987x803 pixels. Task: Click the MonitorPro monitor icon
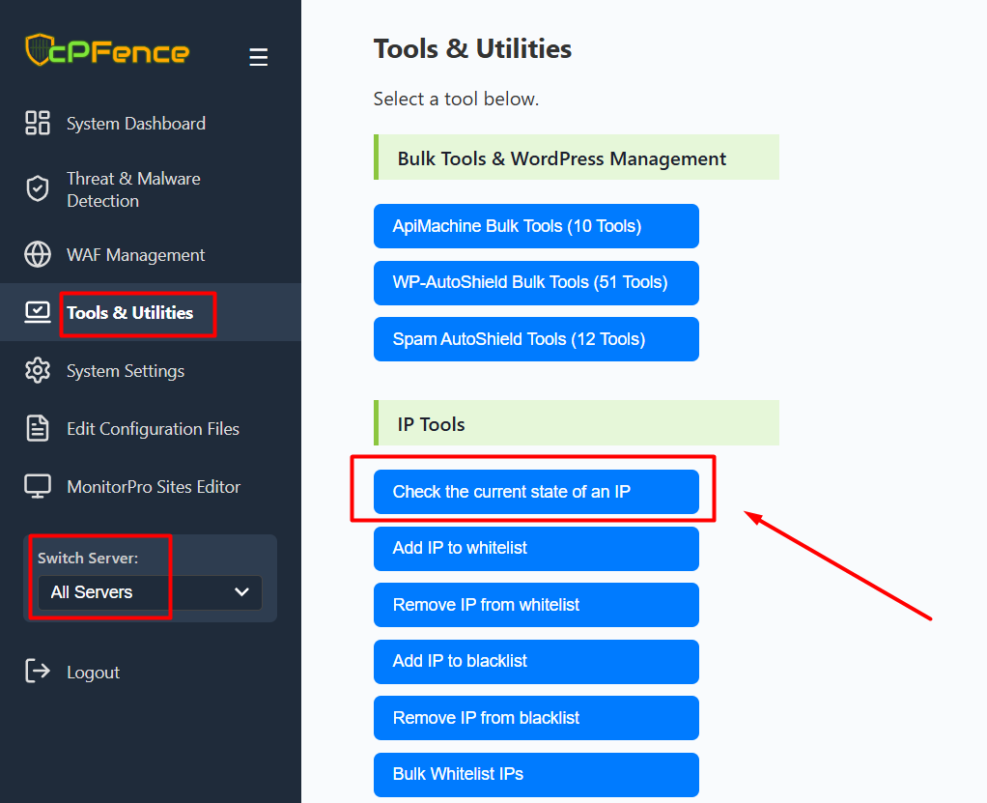tap(38, 486)
